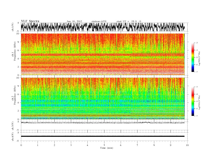Click the ch.3 voltage trace line
The image size is (211, 163).
[x=103, y=123]
